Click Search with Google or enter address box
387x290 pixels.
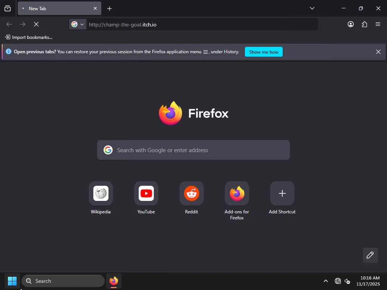(x=193, y=150)
